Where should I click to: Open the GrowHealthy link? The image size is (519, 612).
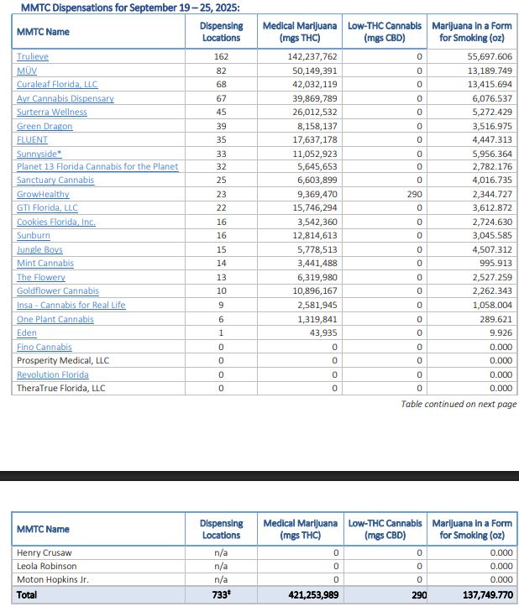[x=43, y=195]
